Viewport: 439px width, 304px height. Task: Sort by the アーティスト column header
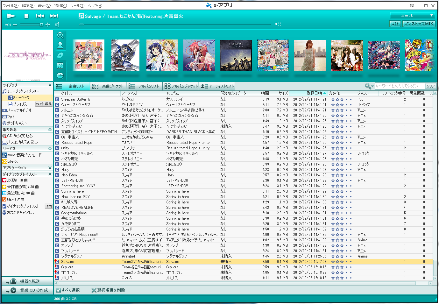(143, 93)
